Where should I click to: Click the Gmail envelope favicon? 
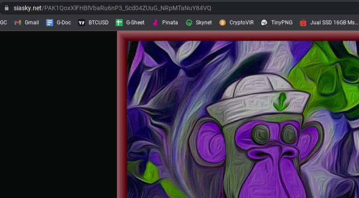point(18,22)
